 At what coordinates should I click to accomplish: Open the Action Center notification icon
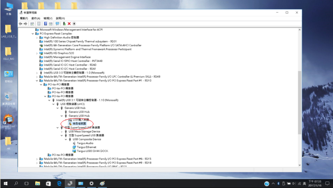pyautogui.click(x=327, y=184)
